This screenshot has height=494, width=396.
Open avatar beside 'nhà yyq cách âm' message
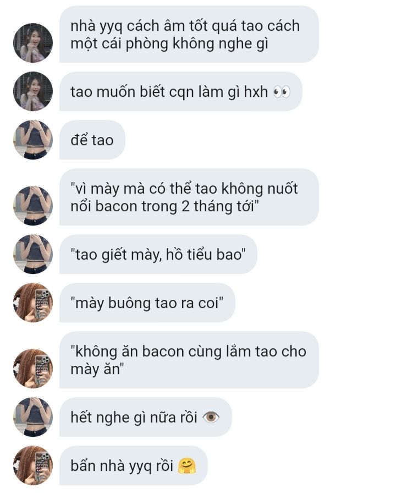point(33,43)
